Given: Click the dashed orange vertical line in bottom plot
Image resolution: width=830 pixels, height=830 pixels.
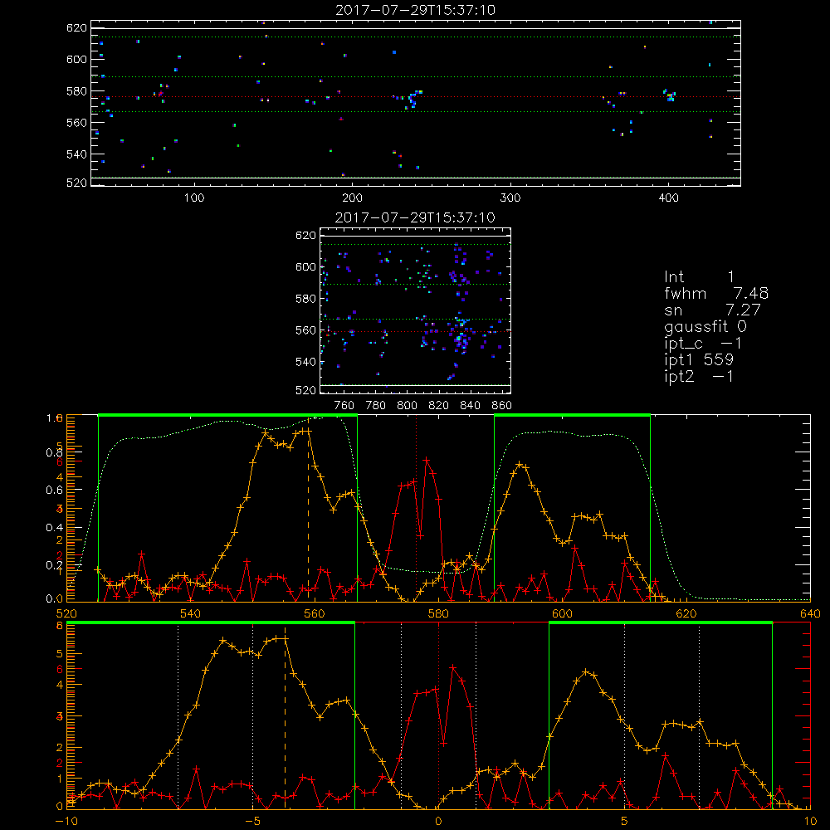Looking at the screenshot, I should [286, 717].
